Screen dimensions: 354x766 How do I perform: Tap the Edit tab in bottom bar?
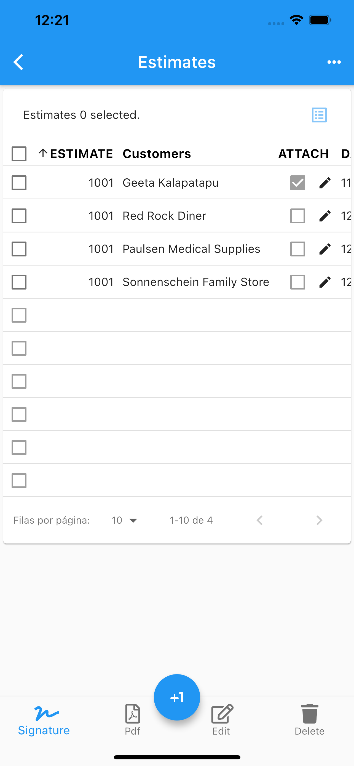coord(221,720)
